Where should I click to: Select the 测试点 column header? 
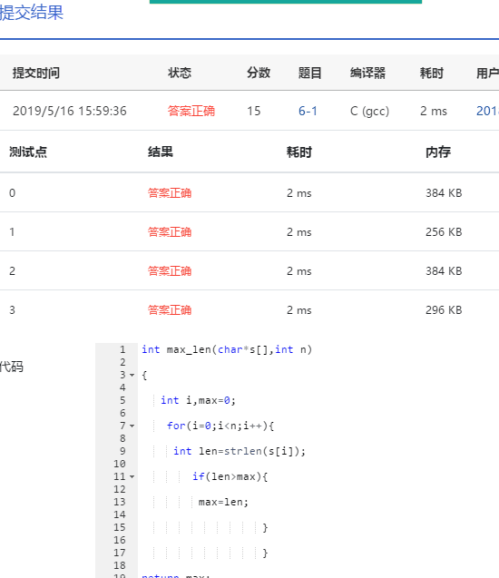[28, 152]
